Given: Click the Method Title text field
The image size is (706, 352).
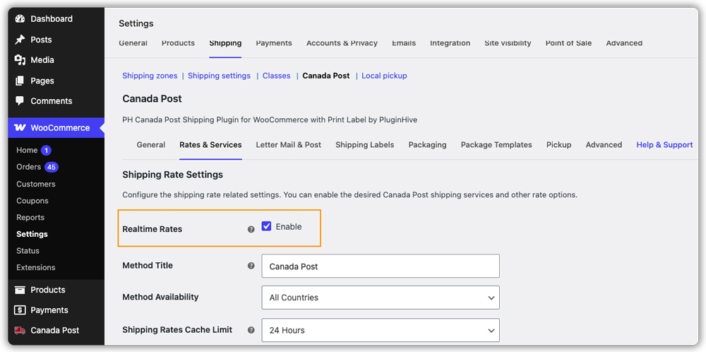Looking at the screenshot, I should point(381,266).
